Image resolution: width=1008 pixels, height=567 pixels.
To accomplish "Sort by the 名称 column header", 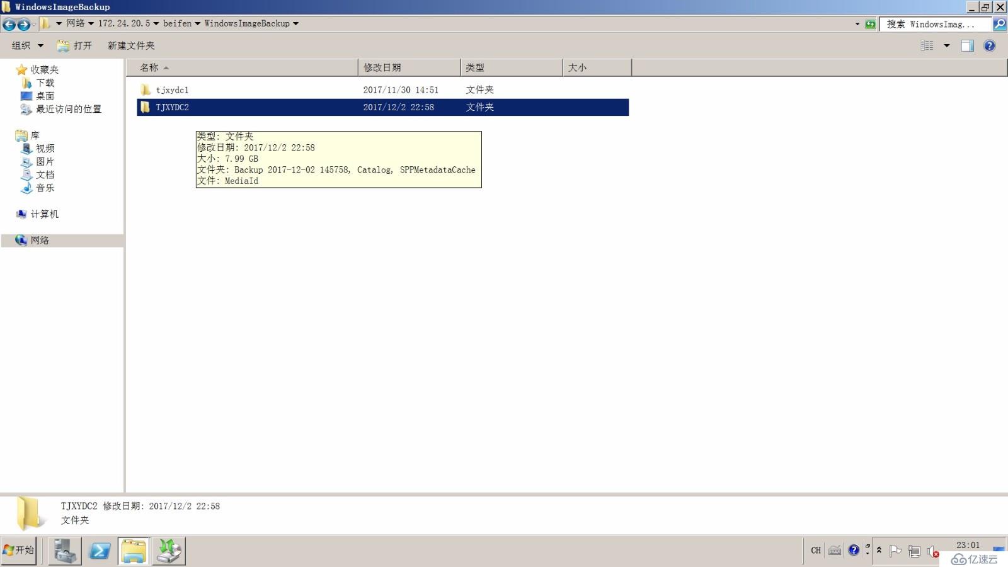I will (x=242, y=67).
